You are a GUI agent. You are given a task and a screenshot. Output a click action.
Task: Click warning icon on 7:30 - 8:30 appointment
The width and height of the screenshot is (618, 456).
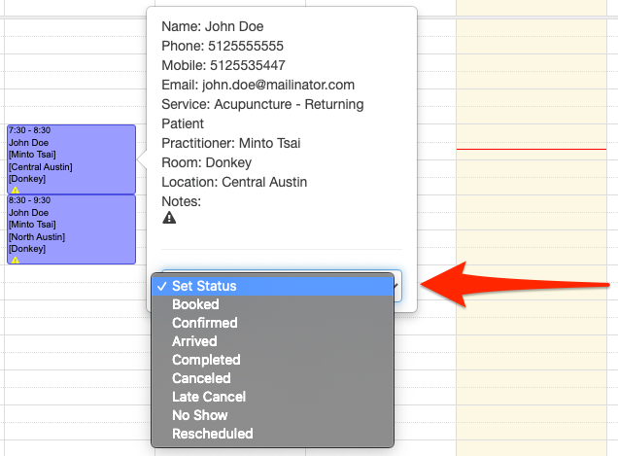(15, 190)
